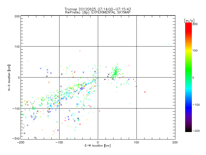Click the '200' tick label on E-W axis
This screenshot has width=206, height=155.
(175, 143)
